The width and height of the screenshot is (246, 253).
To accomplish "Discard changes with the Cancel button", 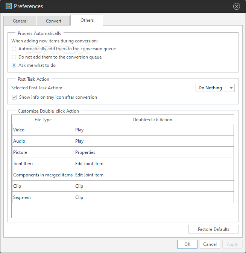I will tap(210, 244).
